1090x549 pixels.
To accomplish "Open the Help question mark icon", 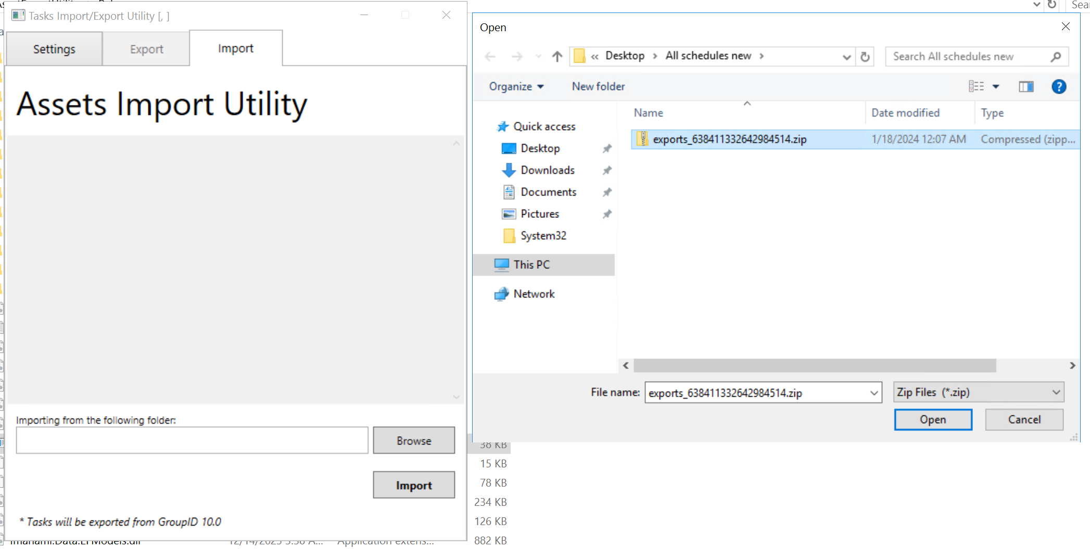I will (x=1058, y=86).
